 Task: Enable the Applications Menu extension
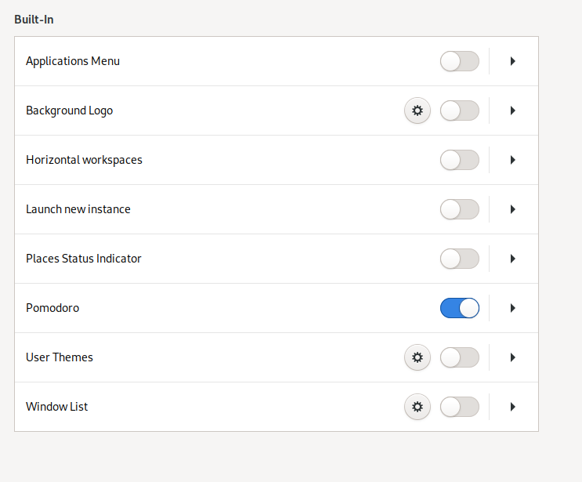pyautogui.click(x=460, y=61)
